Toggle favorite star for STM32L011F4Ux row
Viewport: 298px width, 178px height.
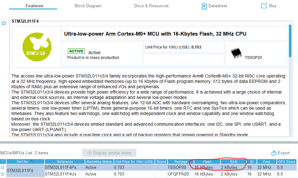tap(3, 174)
